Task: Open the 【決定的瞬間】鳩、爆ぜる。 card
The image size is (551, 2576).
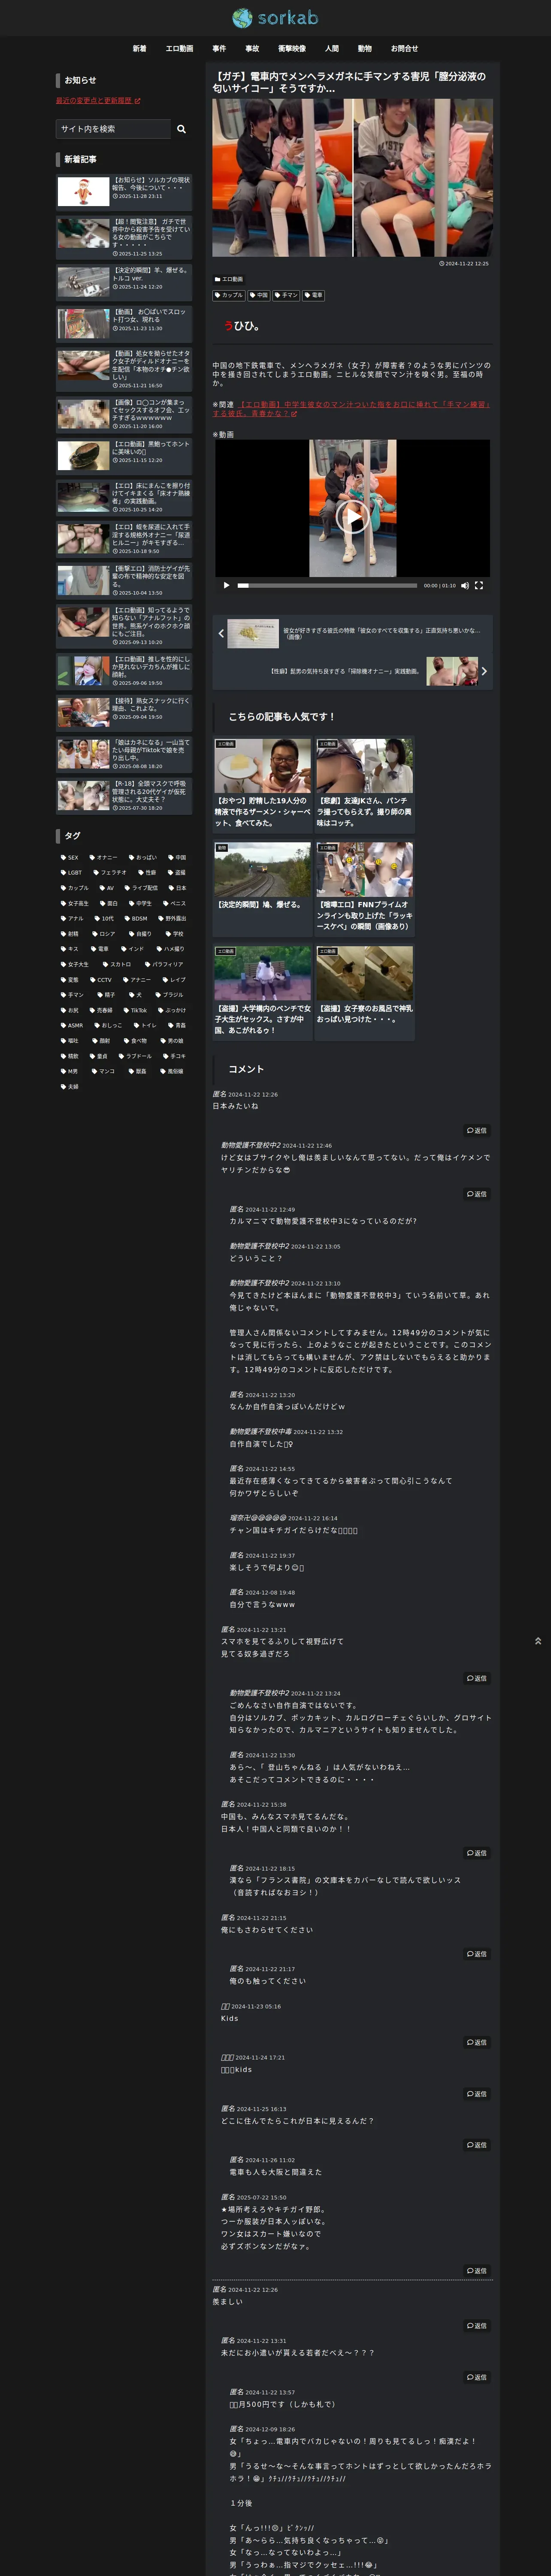Action: [x=263, y=888]
